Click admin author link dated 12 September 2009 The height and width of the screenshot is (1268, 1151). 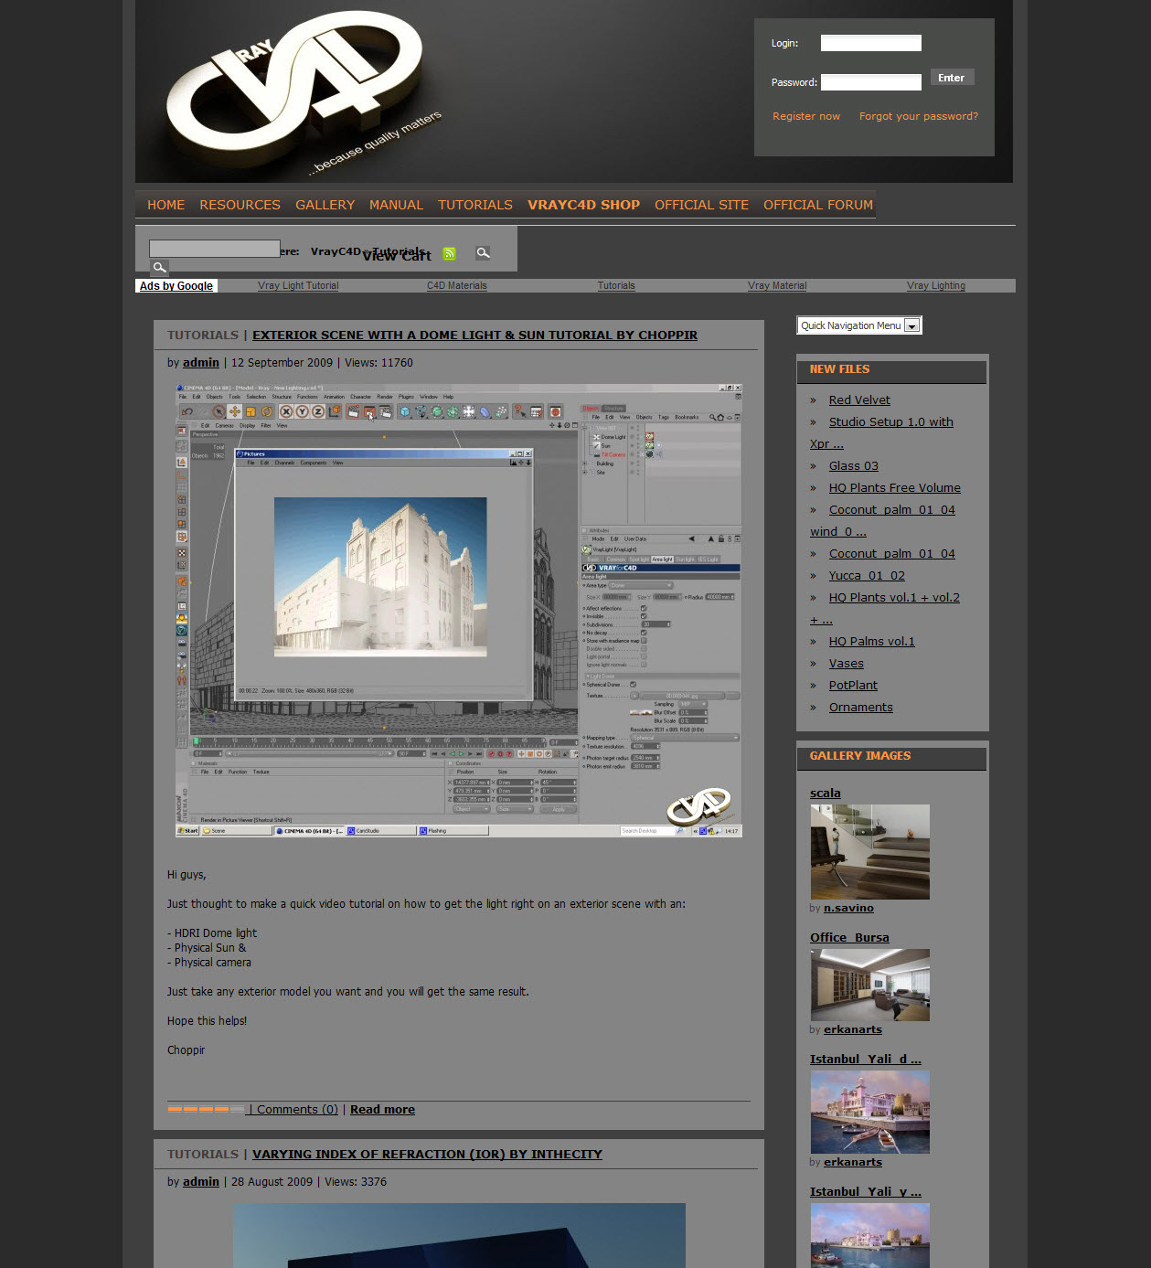(x=201, y=363)
